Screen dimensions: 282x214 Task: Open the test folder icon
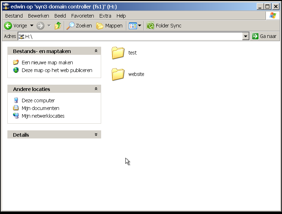[x=118, y=53]
